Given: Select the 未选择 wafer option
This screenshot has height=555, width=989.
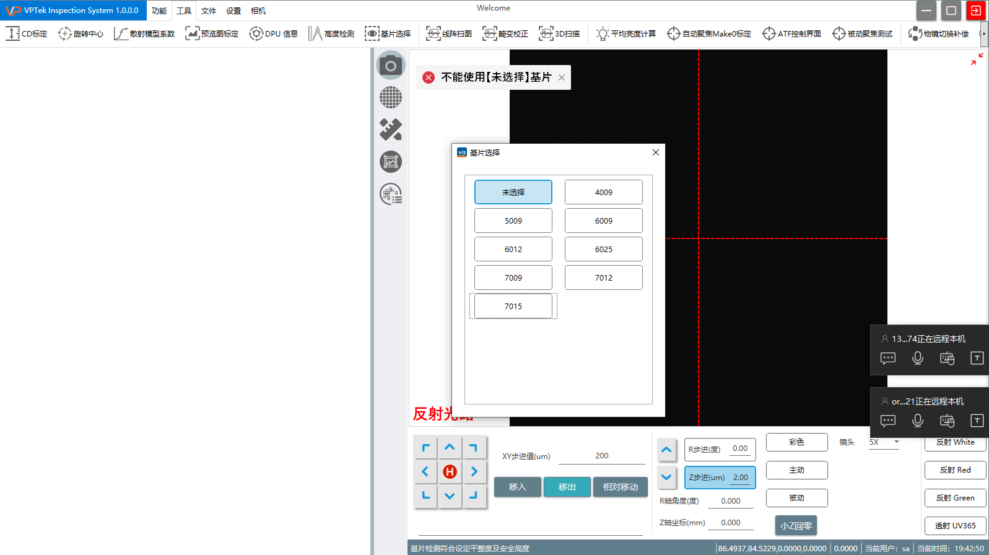Looking at the screenshot, I should (x=513, y=192).
